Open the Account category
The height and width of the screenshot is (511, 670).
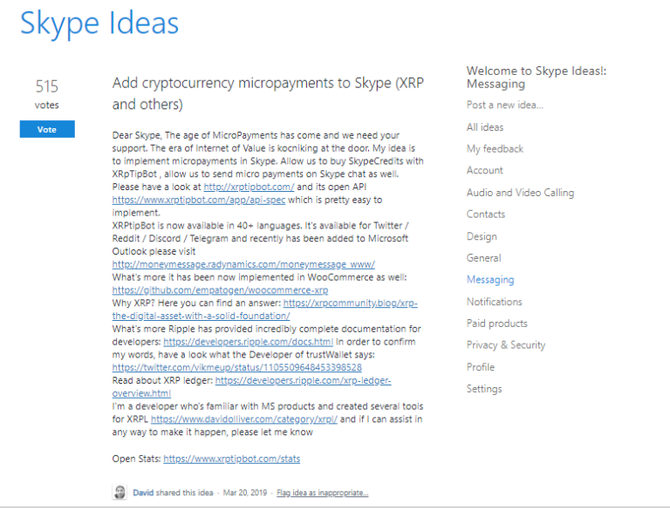(x=484, y=171)
